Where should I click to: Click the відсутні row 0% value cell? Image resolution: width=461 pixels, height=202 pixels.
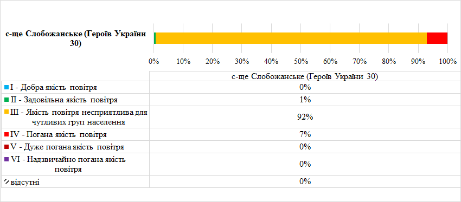[x=305, y=182]
